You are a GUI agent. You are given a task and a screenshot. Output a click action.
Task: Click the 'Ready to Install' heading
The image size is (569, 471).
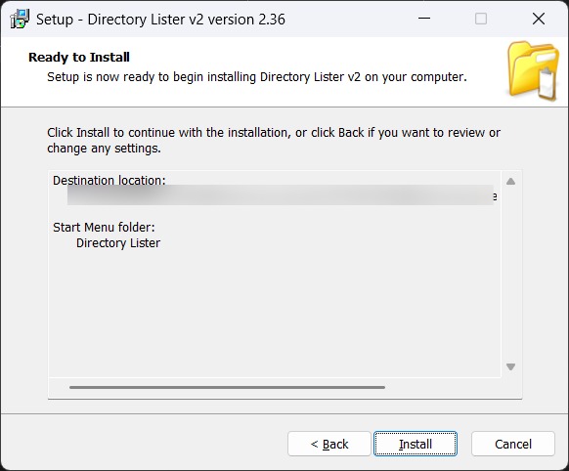(79, 58)
